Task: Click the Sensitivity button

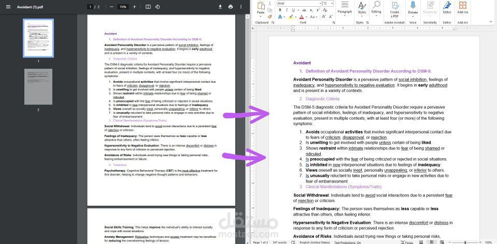Action: [430, 8]
